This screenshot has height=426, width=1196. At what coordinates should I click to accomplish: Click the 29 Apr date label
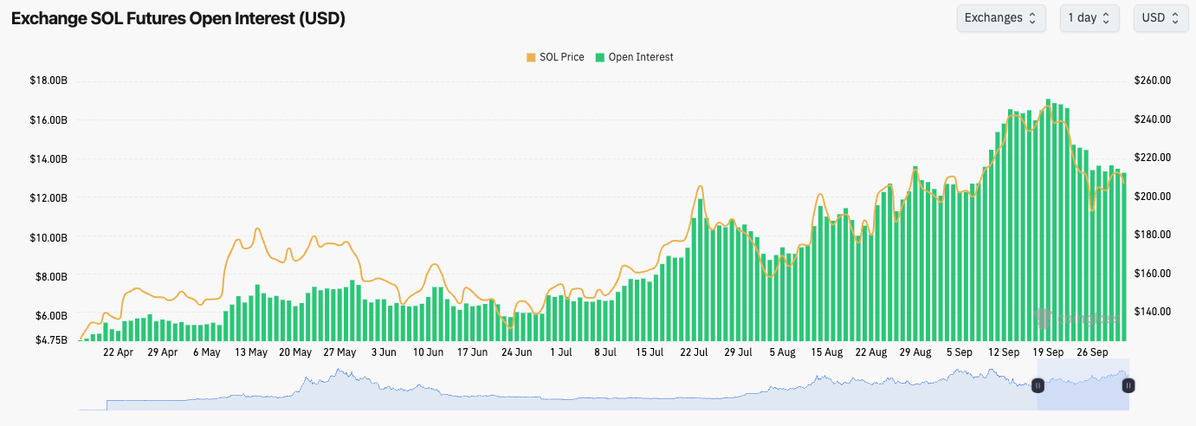[x=163, y=353]
